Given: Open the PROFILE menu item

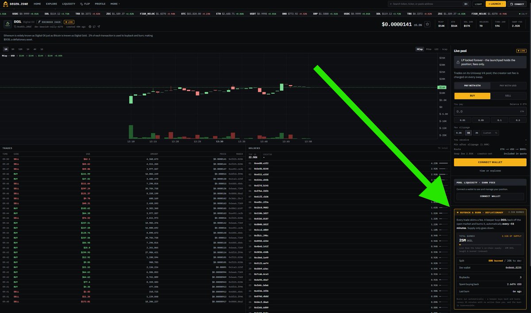Looking at the screenshot, I should pos(100,4).
